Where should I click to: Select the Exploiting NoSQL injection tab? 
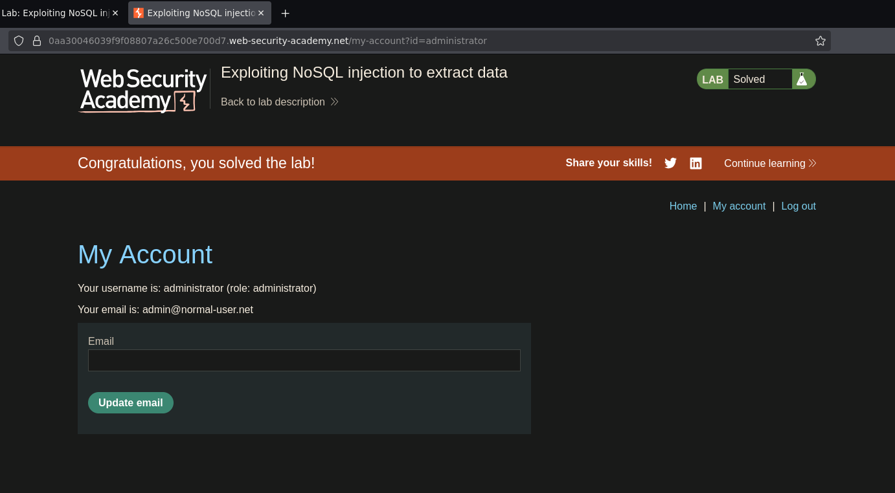(x=199, y=13)
